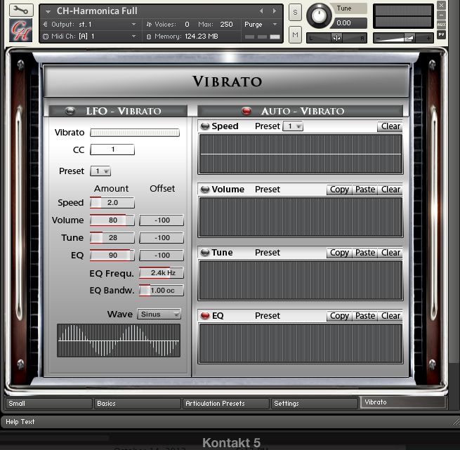The width and height of the screenshot is (460, 450).
Task: Toggle the PV button
Action: point(441,34)
